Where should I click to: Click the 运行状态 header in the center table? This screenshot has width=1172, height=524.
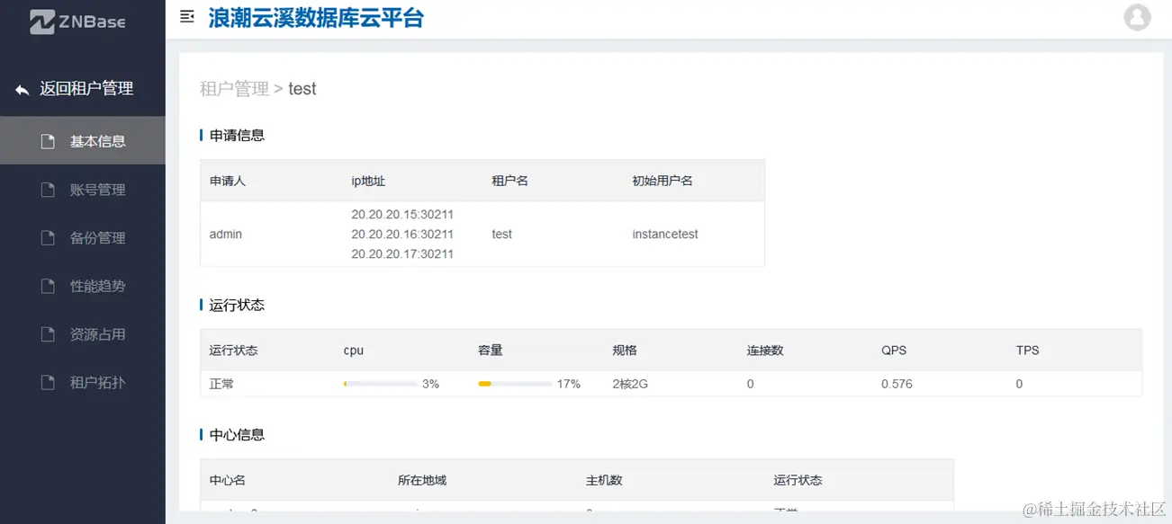pos(798,480)
